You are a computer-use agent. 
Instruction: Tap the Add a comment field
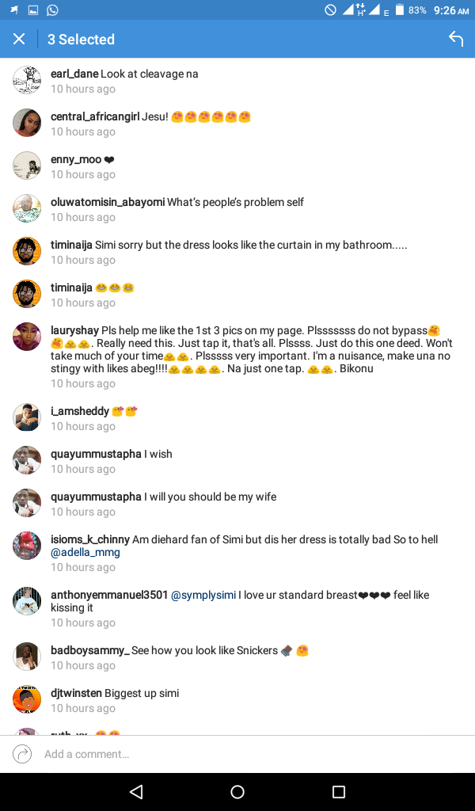click(237, 754)
